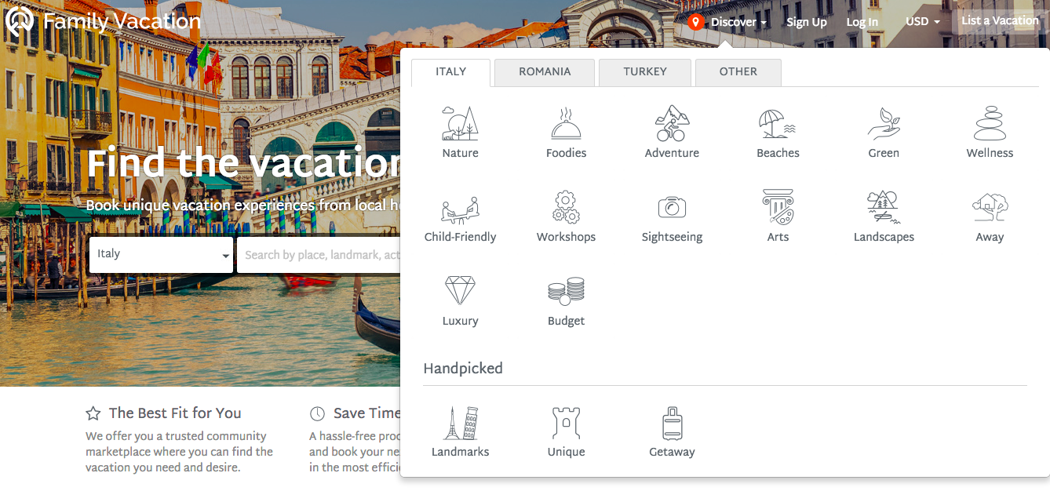Select the Luxury diamond icon

(x=460, y=290)
